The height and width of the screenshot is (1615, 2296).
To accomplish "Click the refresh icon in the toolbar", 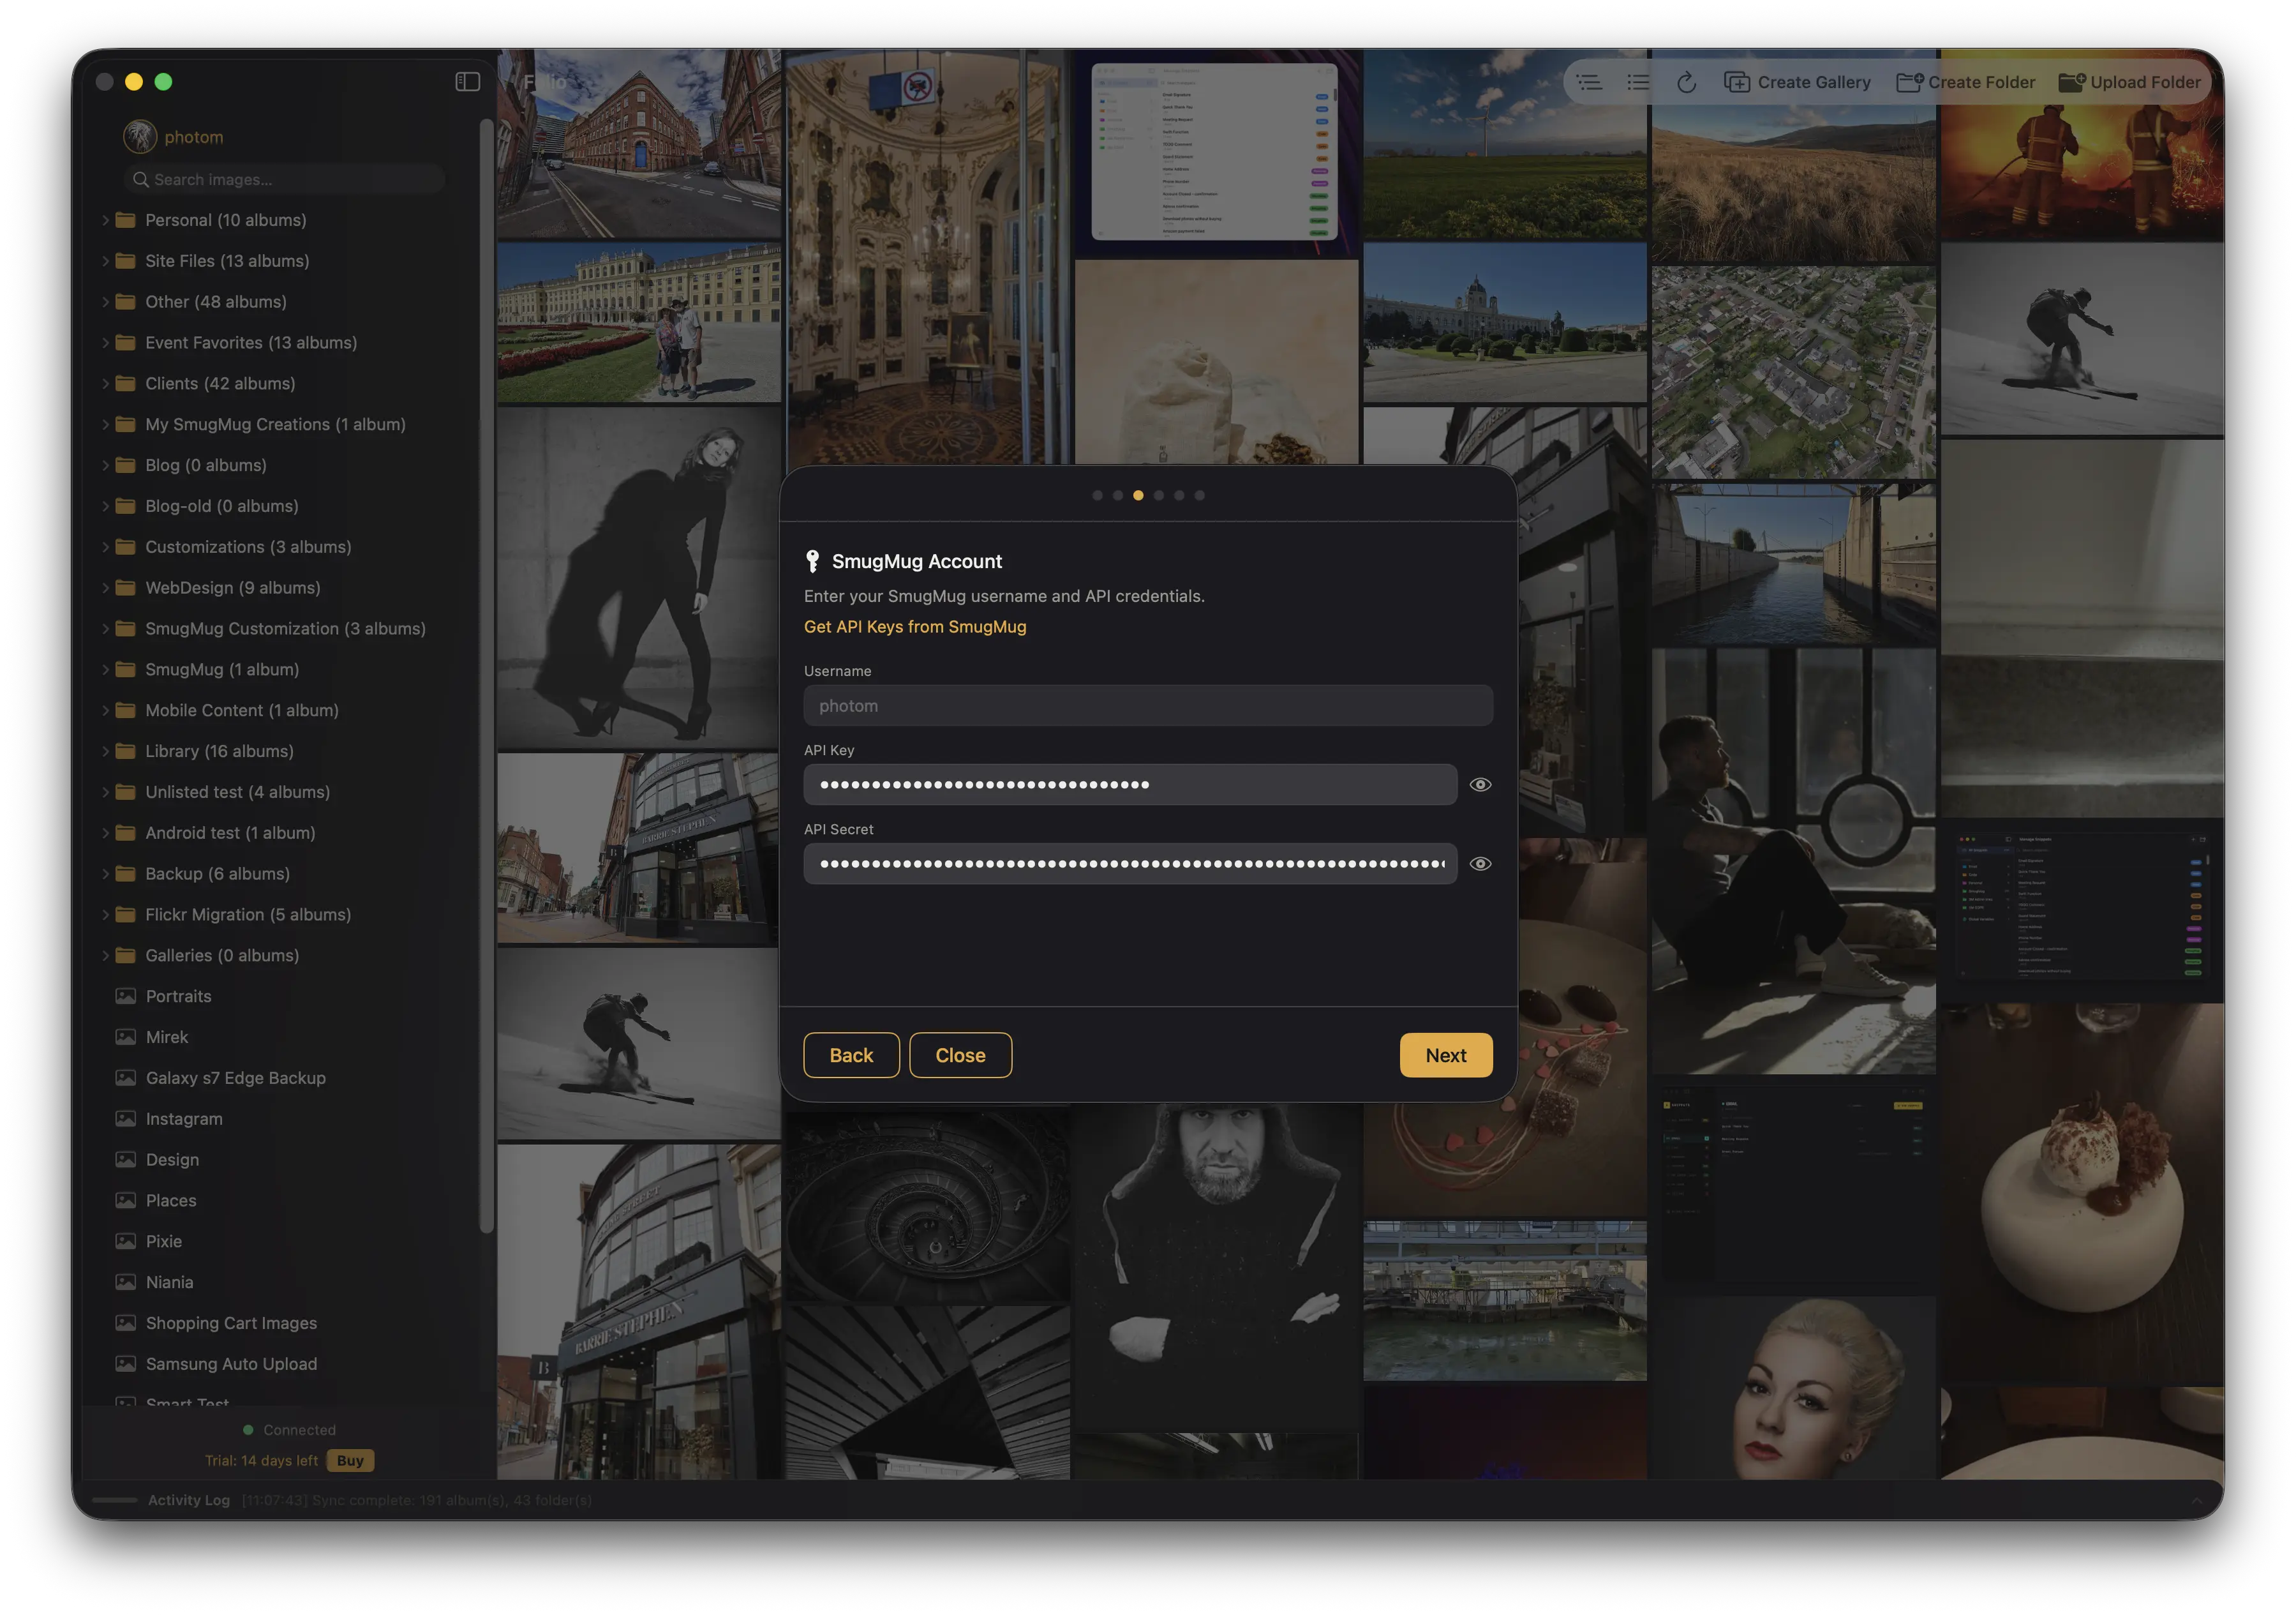I will pos(1686,82).
